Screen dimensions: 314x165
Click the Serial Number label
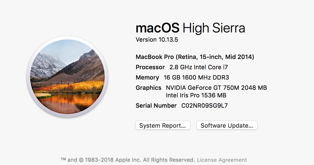pyautogui.click(x=156, y=105)
